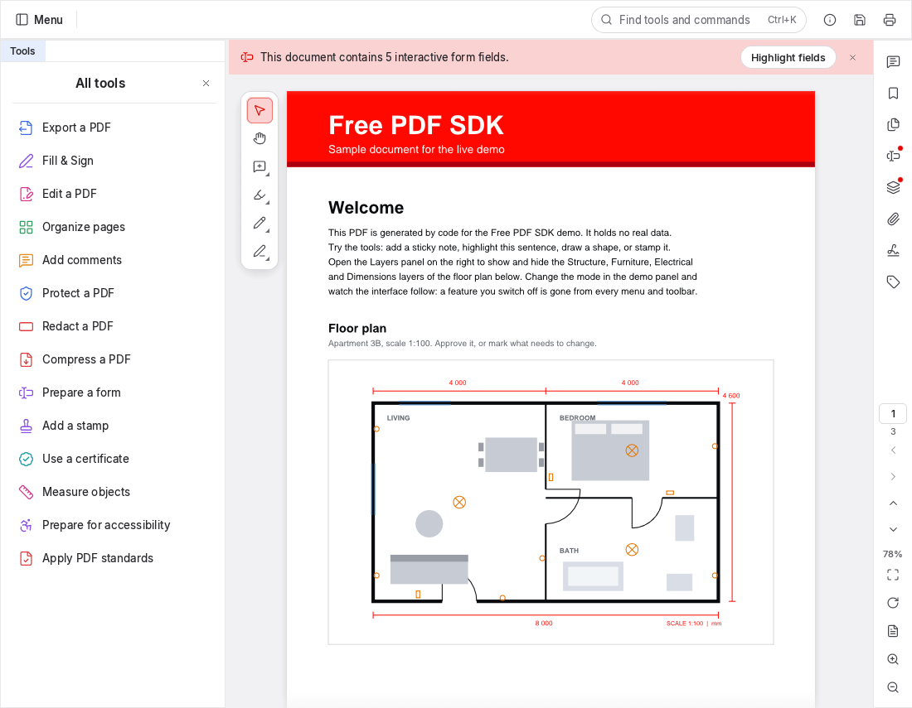Open Edit a PDF tool
Image resolution: width=912 pixels, height=708 pixels.
pyautogui.click(x=114, y=194)
